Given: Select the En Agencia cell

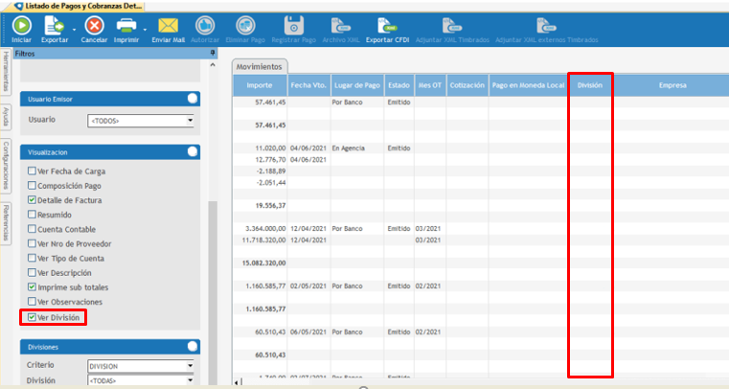Looking at the screenshot, I should coord(357,148).
